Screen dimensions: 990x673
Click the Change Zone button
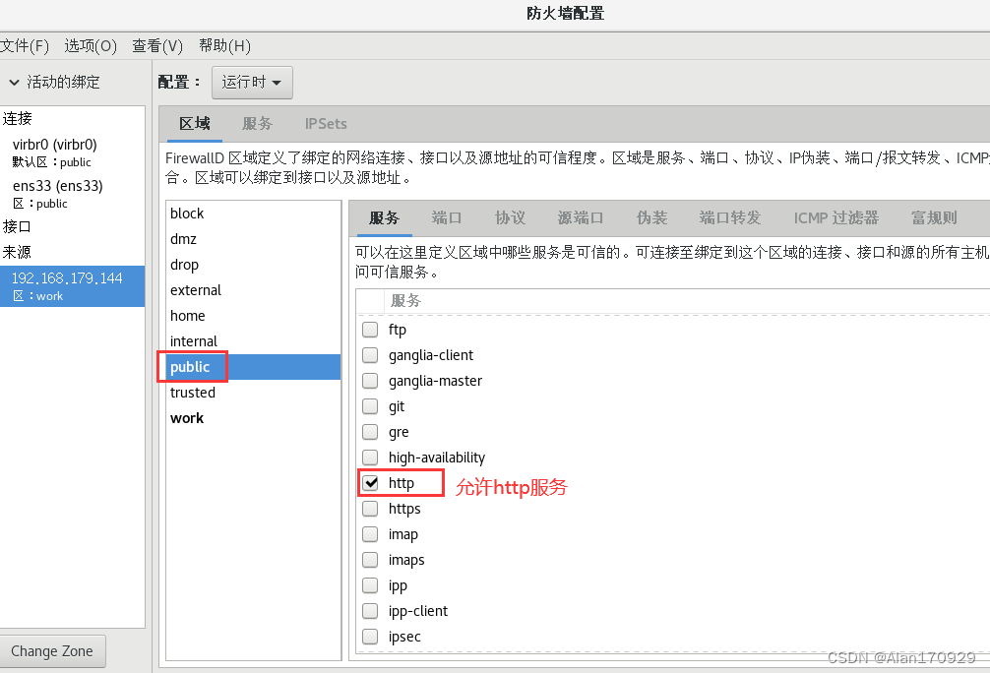[x=52, y=651]
